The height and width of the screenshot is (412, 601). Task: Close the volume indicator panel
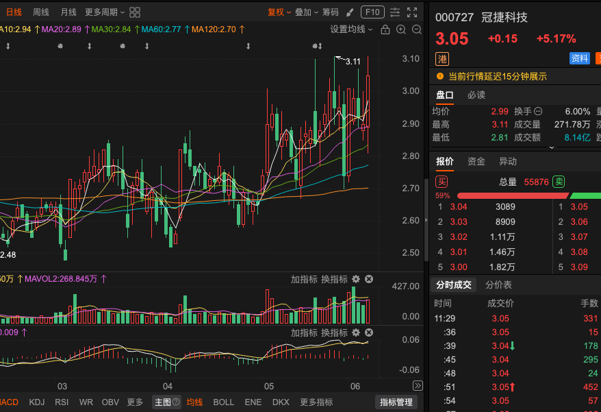369,279
